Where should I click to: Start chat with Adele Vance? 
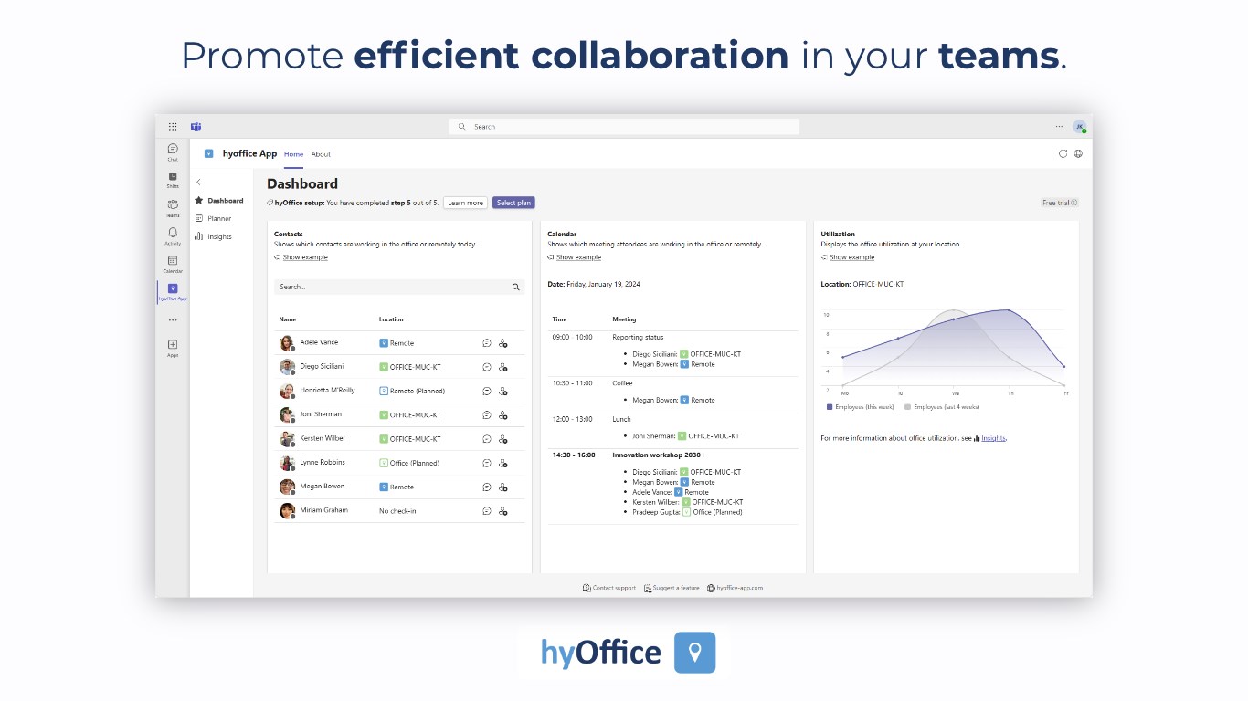click(x=487, y=343)
